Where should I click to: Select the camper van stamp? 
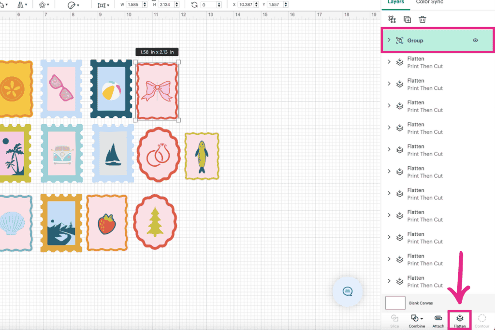tap(61, 153)
